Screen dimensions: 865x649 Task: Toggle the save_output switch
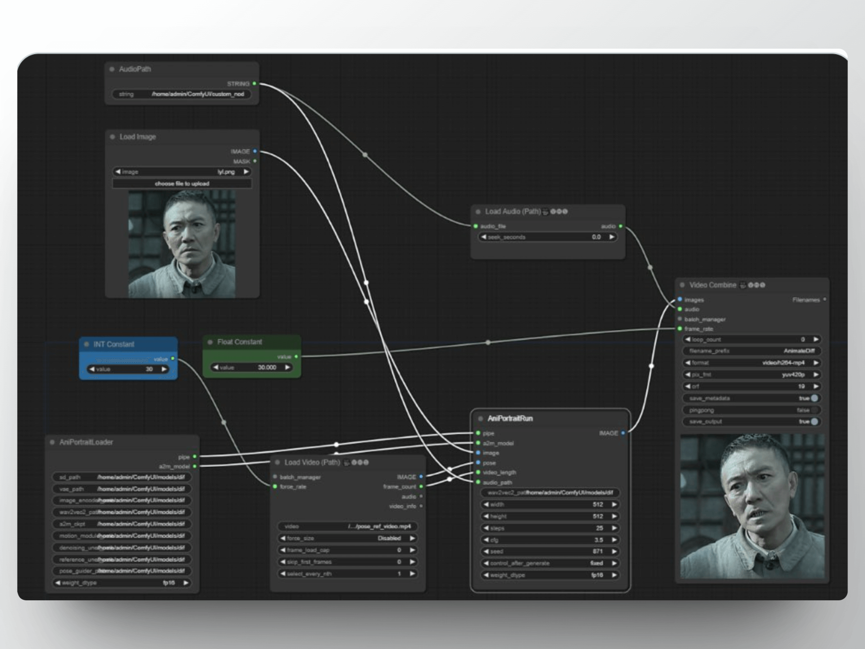coord(814,422)
